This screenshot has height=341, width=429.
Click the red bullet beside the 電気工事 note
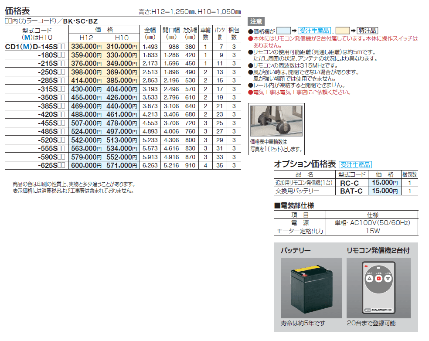252,92
